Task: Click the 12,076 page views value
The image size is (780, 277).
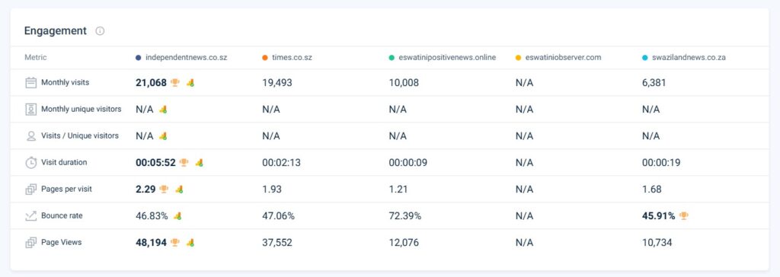Action: 404,244
